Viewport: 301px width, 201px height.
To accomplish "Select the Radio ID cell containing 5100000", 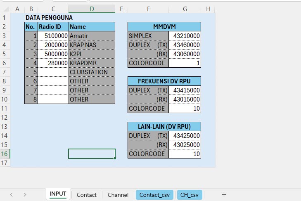I will click(53, 36).
